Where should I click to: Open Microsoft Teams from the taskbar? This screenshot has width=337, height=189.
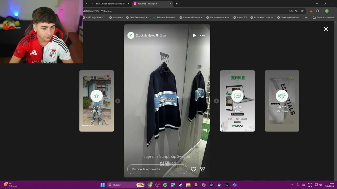pos(235,185)
